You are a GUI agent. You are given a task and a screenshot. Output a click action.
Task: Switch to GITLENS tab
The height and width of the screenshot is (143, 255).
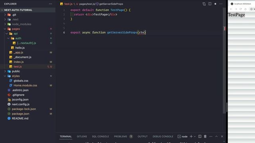(x=82, y=137)
